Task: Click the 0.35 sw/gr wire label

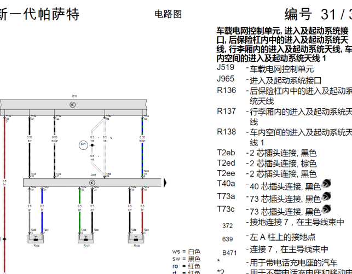Action: (55, 139)
